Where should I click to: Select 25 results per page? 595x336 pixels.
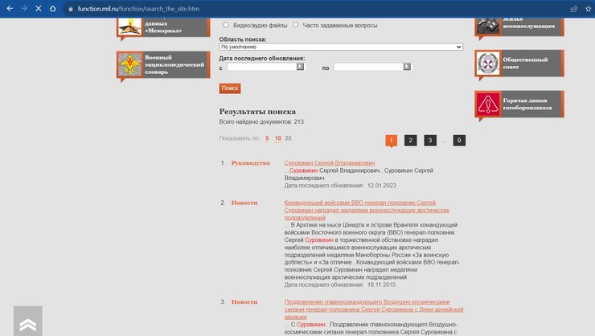[289, 138]
